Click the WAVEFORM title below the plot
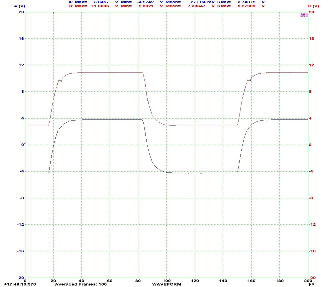 (166, 284)
